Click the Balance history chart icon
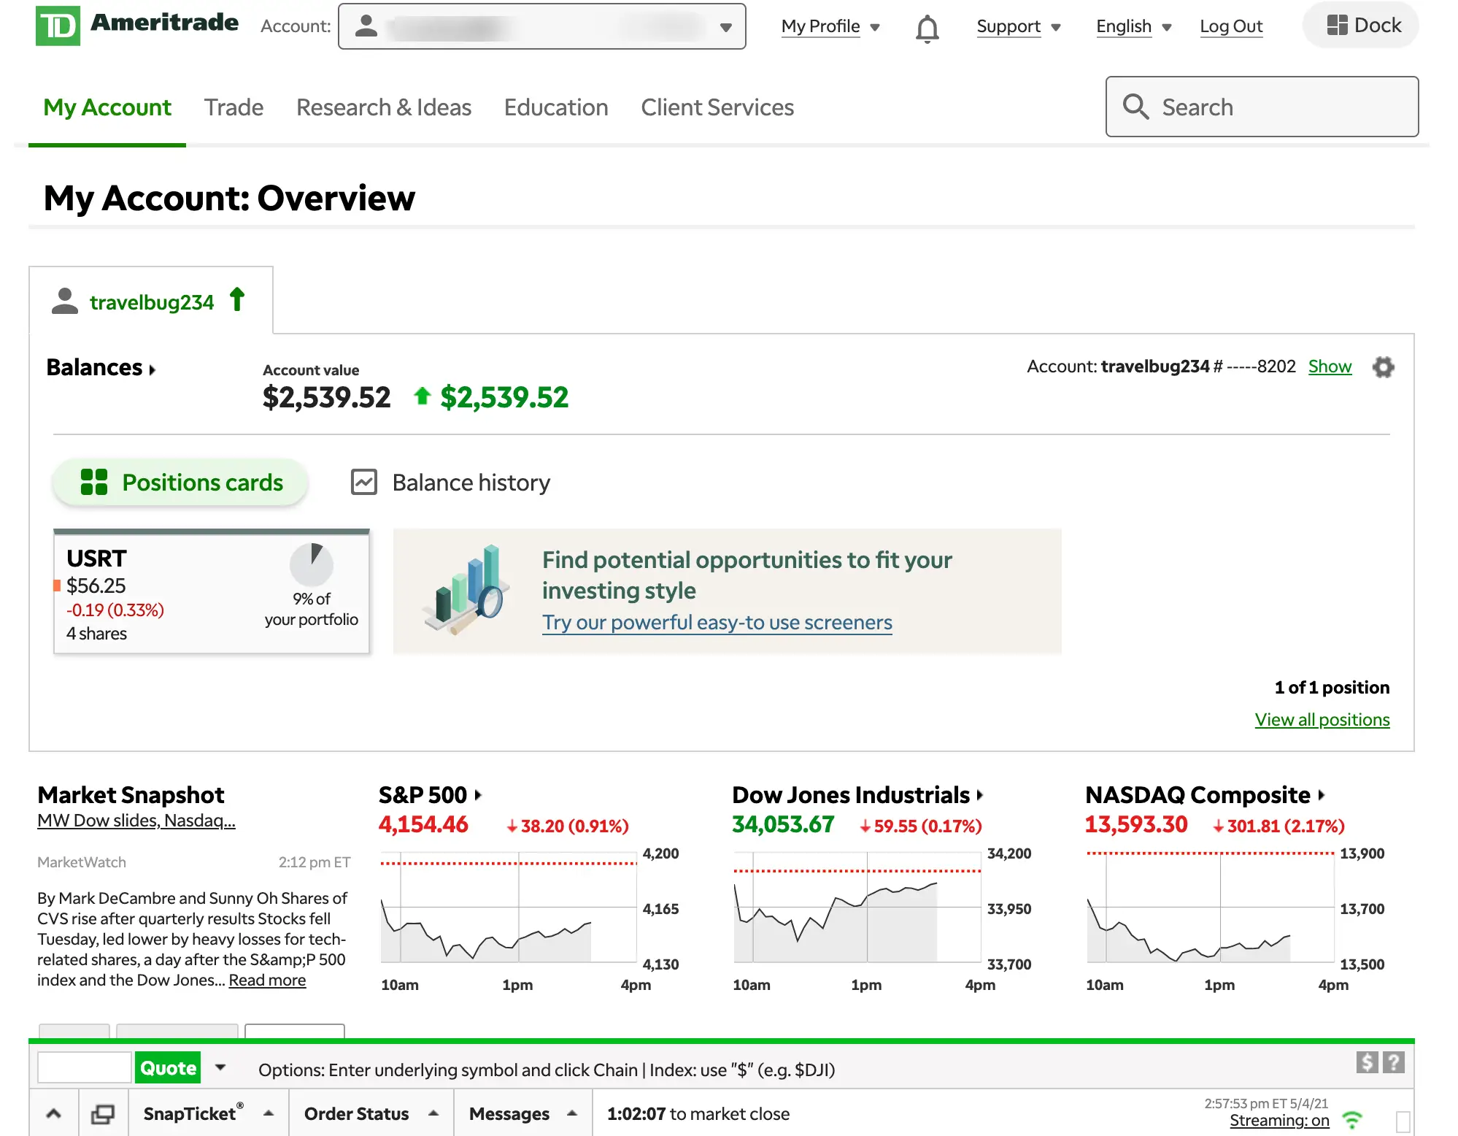Image resolution: width=1458 pixels, height=1136 pixels. click(364, 482)
